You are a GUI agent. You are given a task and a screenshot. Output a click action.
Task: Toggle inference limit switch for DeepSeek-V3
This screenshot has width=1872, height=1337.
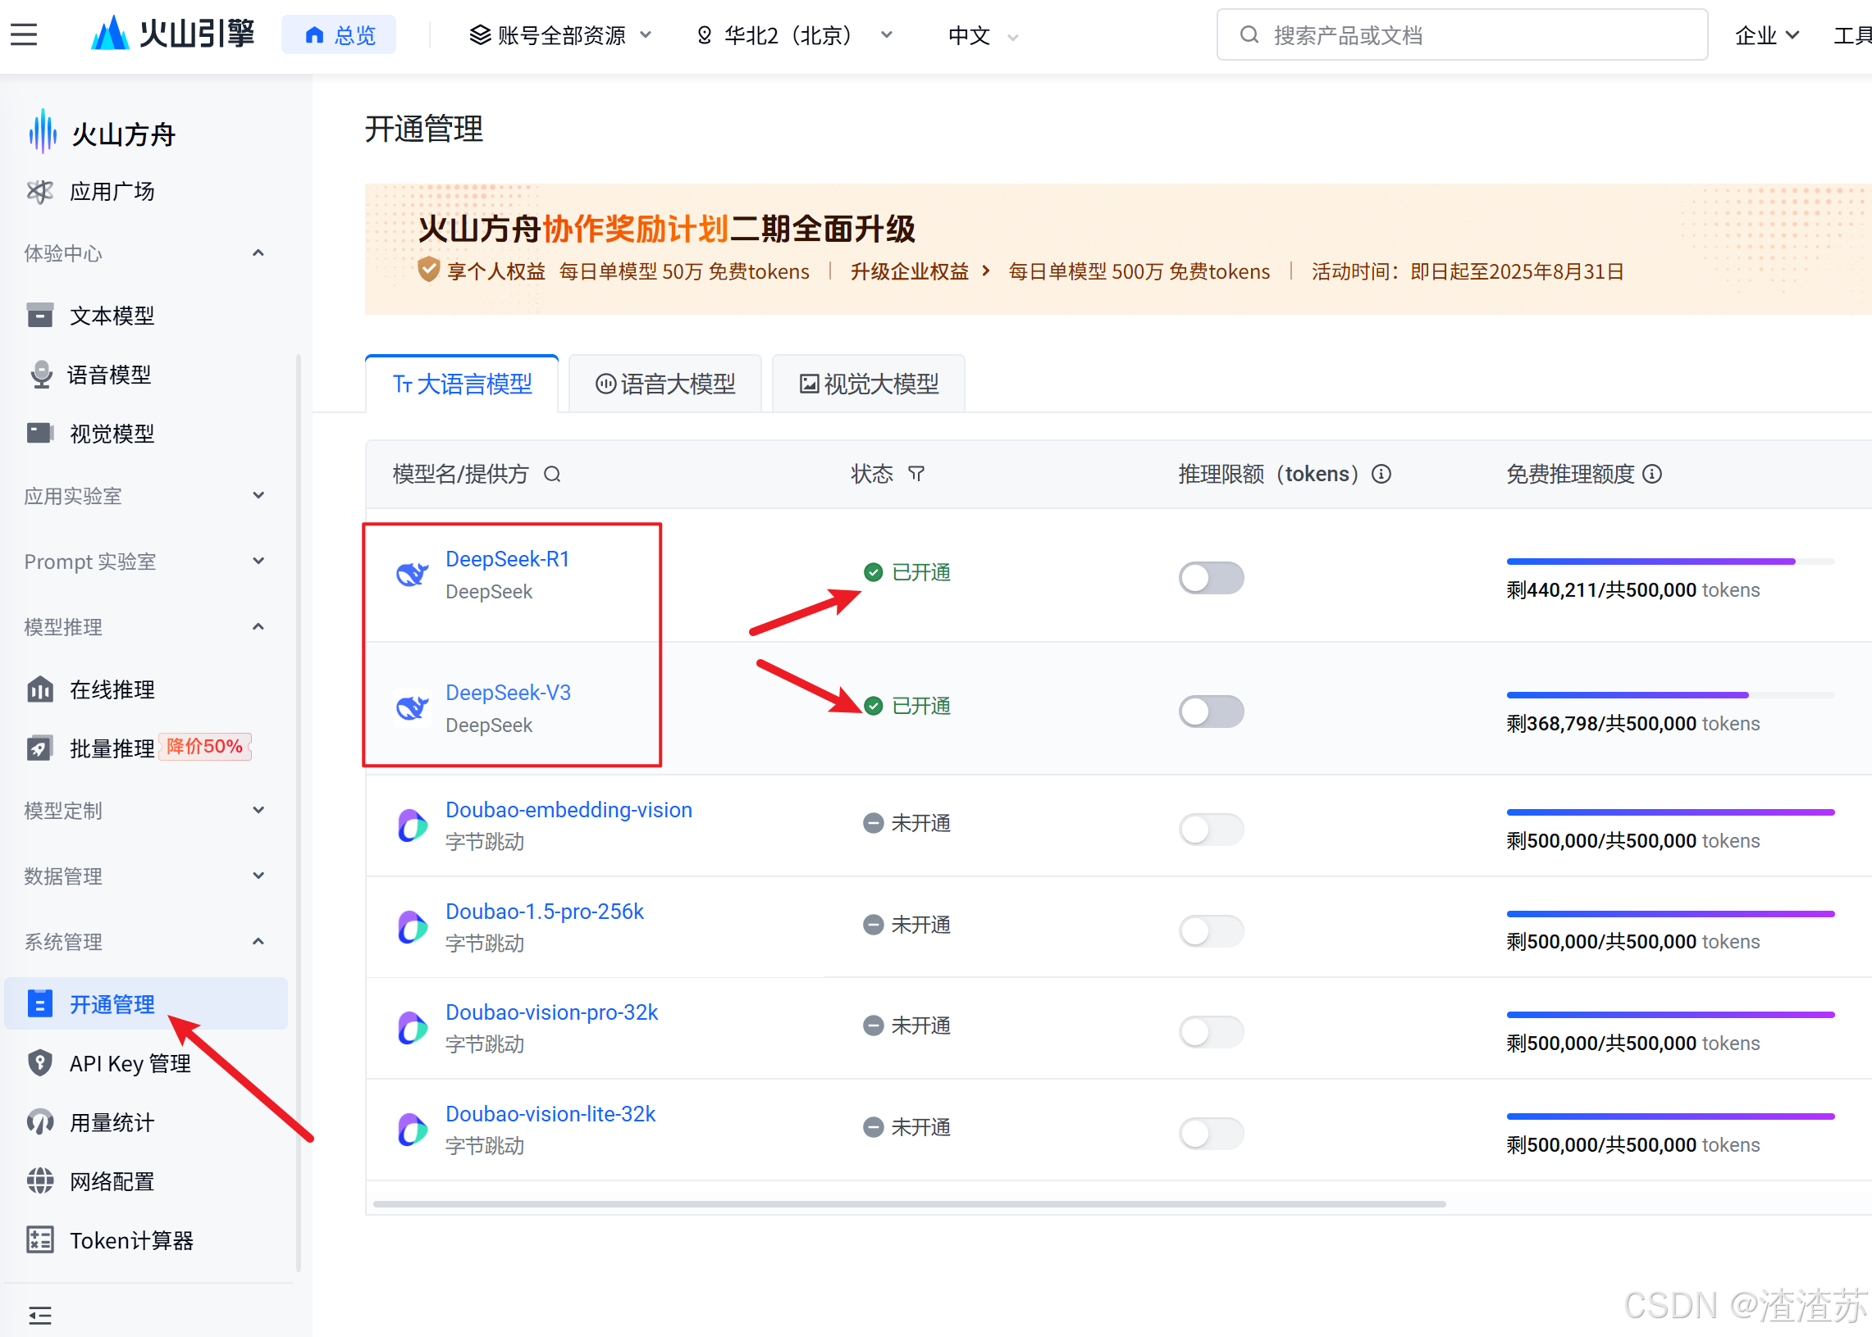[x=1211, y=711]
